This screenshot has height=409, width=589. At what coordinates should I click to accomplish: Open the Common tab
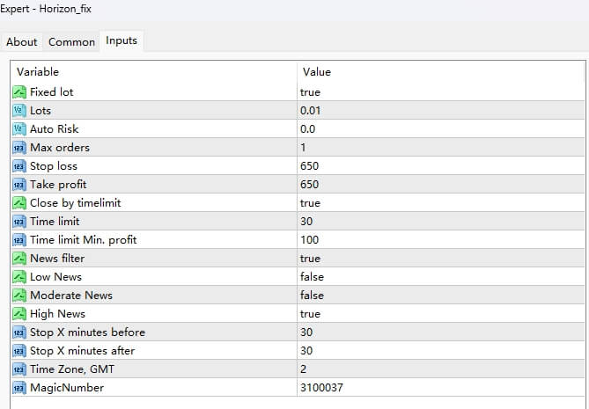point(71,41)
